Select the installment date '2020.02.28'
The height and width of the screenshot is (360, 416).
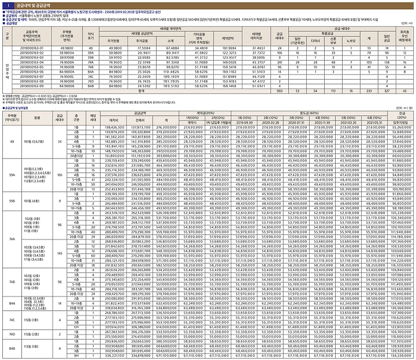(x=270, y=123)
